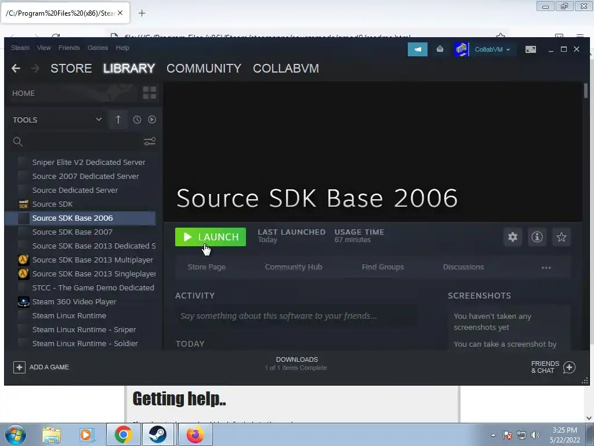Open the Find Groups link
This screenshot has height=446, width=594.
tap(383, 267)
